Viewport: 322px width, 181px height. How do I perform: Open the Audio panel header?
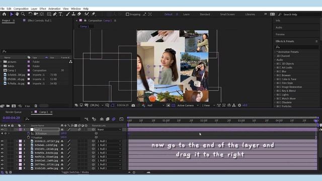click(x=279, y=28)
